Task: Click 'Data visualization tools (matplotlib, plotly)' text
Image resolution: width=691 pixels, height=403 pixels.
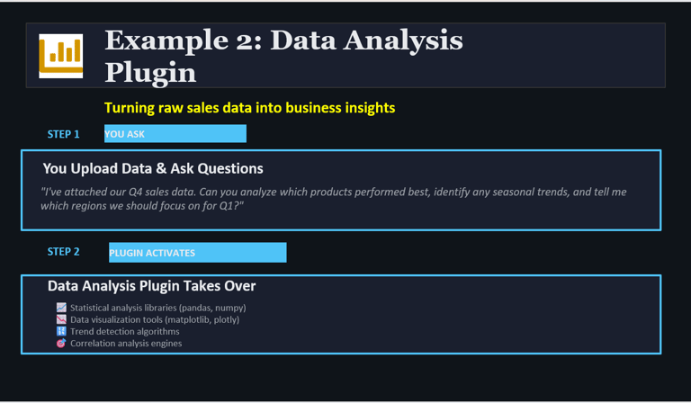Action: (x=154, y=319)
